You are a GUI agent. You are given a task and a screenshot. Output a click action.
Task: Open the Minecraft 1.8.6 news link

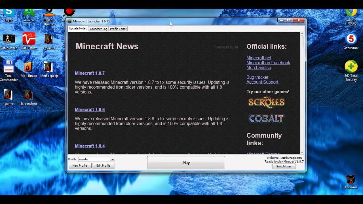tap(90, 110)
